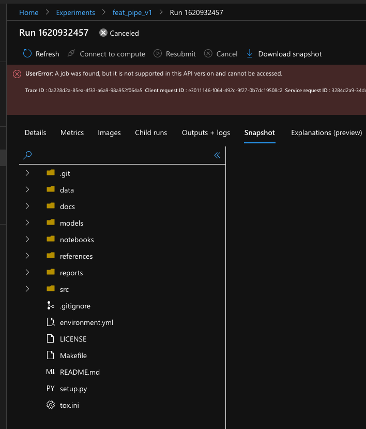Open the Outputs + logs tab

coord(206,132)
